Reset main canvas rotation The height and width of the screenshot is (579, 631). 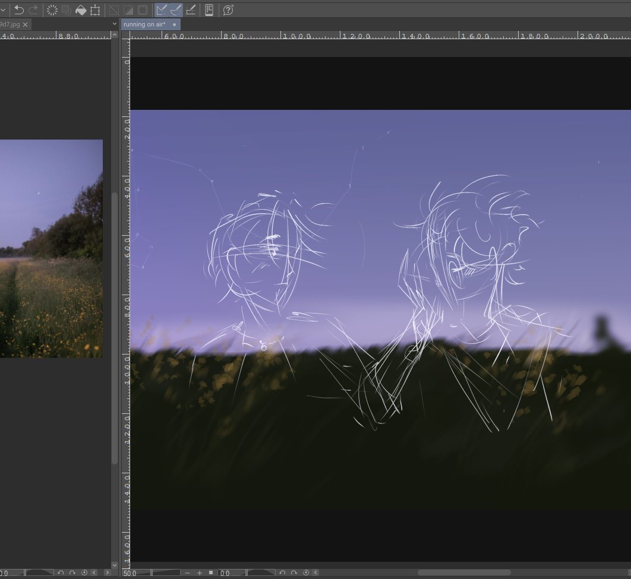click(x=306, y=572)
